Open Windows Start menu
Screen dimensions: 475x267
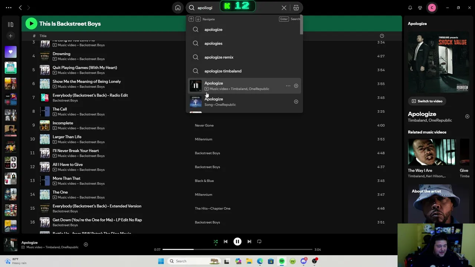tap(161, 261)
